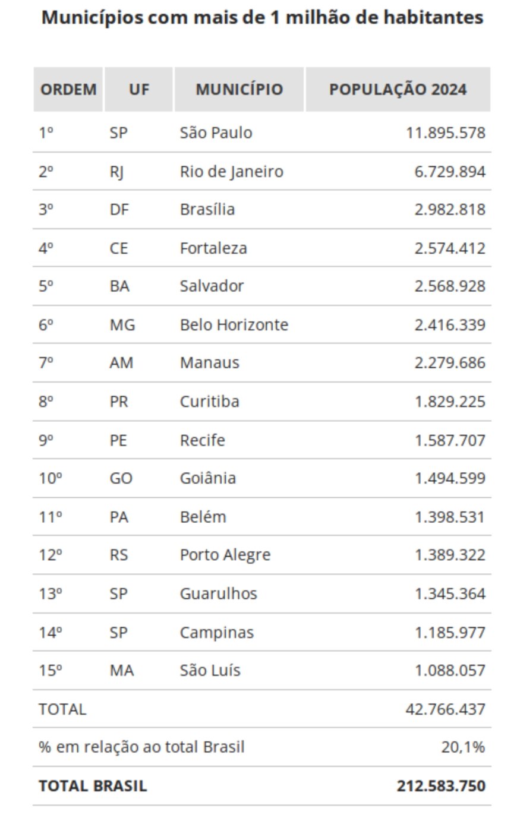The width and height of the screenshot is (517, 821).
Task: Select the Porto Alegre municipality cell
Action: click(225, 555)
